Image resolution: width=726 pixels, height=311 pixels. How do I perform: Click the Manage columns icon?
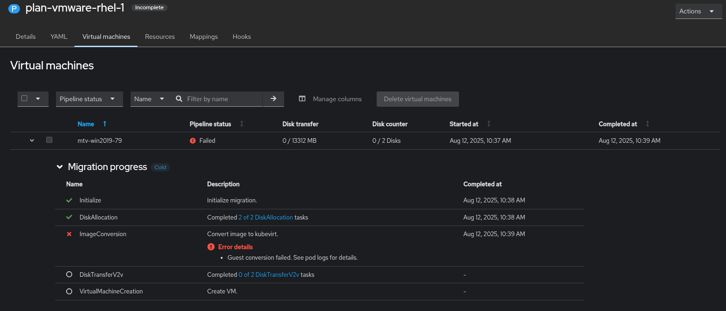pos(302,99)
